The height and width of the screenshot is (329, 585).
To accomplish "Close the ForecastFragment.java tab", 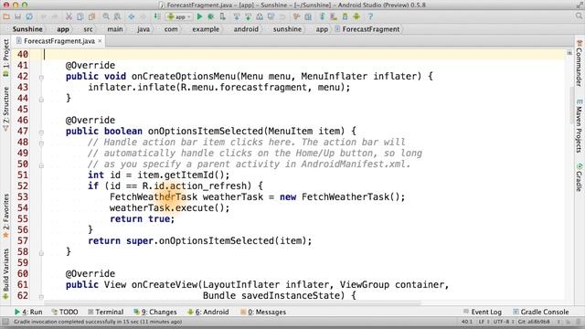I will 100,40.
